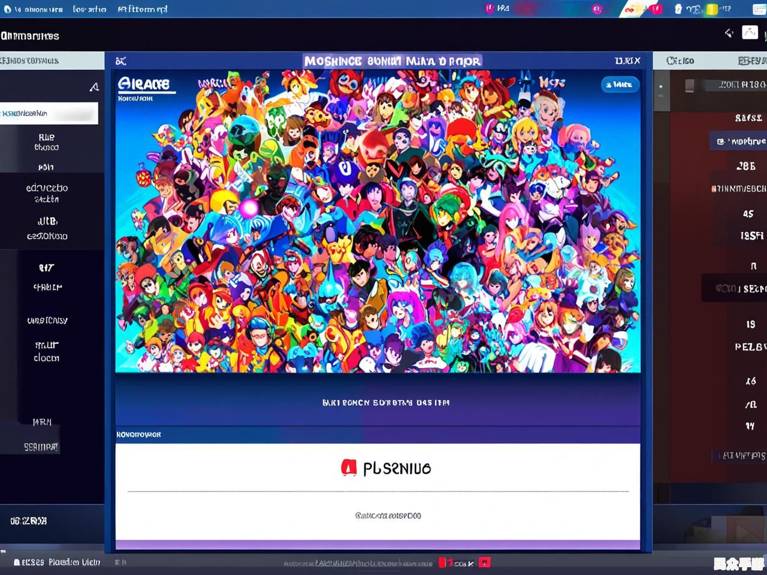Click the blue pill button on banner
767x575 pixels.
[x=620, y=85]
